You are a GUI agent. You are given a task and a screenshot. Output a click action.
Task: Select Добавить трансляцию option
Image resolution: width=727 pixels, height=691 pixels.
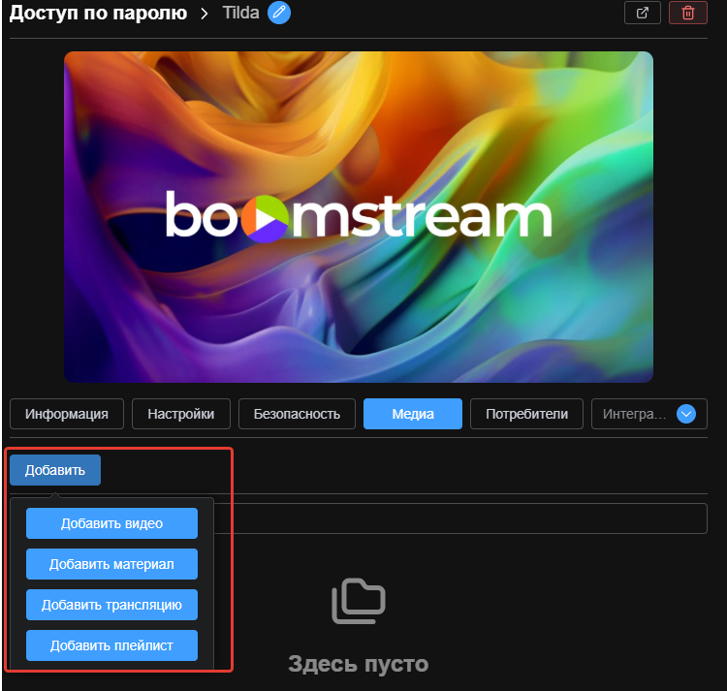[x=111, y=605]
